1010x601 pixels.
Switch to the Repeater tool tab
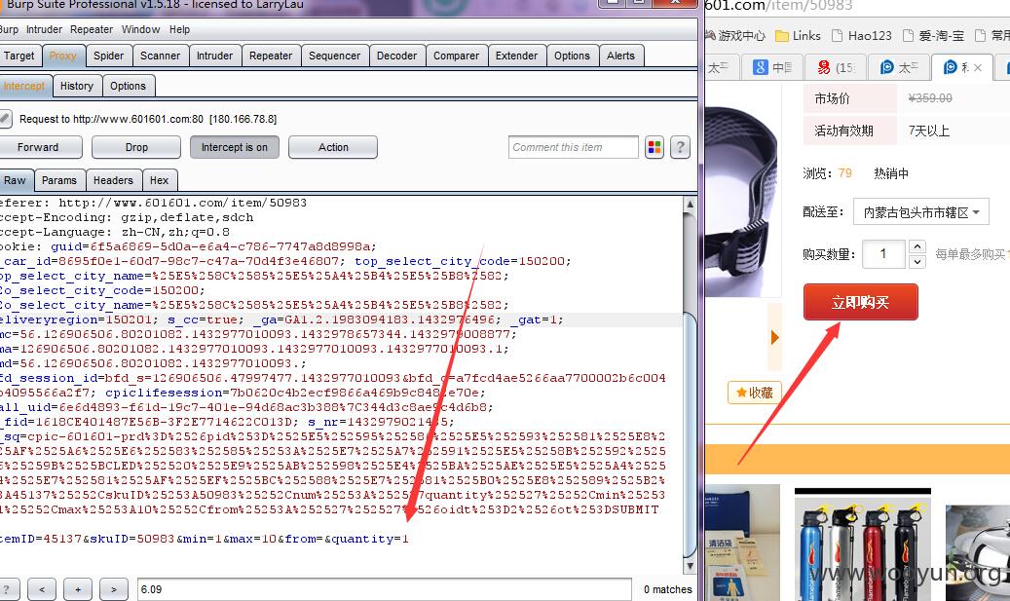click(271, 56)
